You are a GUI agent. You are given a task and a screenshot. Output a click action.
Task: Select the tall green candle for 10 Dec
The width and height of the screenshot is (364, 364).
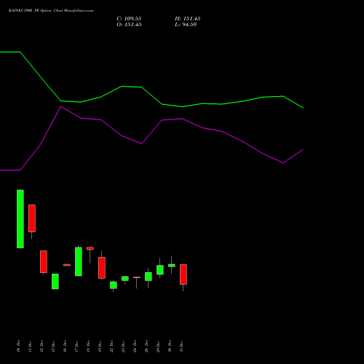click(x=20, y=219)
